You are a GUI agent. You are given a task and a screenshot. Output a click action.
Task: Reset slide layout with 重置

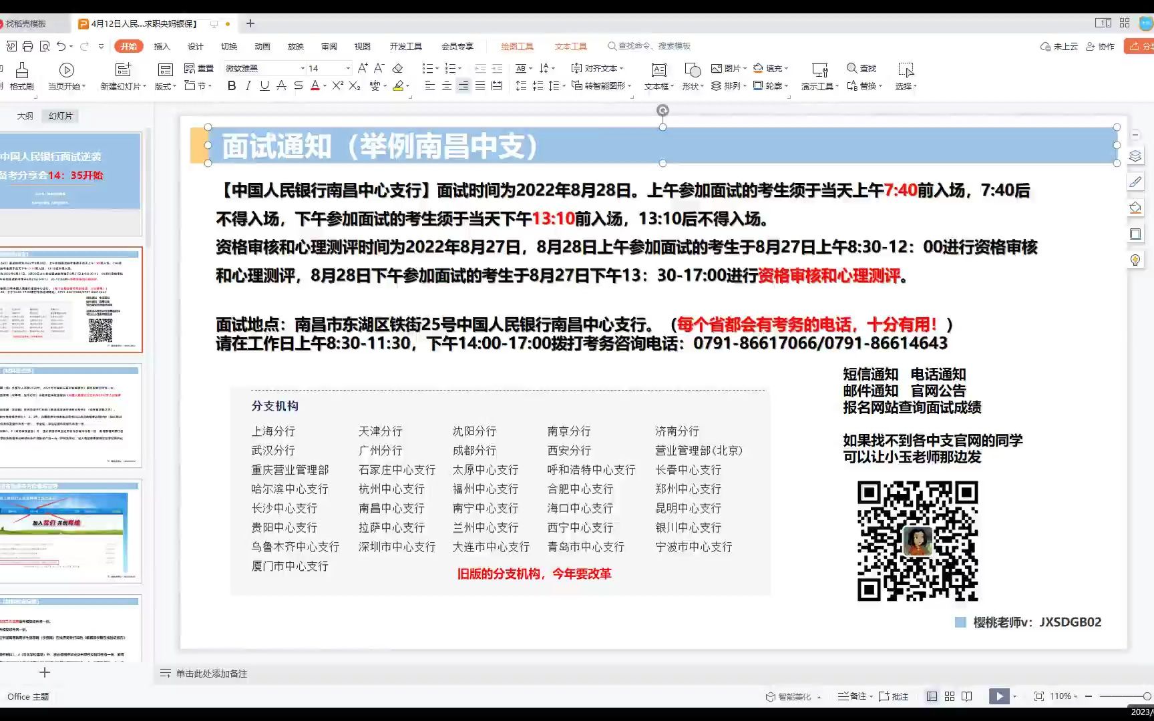199,68
